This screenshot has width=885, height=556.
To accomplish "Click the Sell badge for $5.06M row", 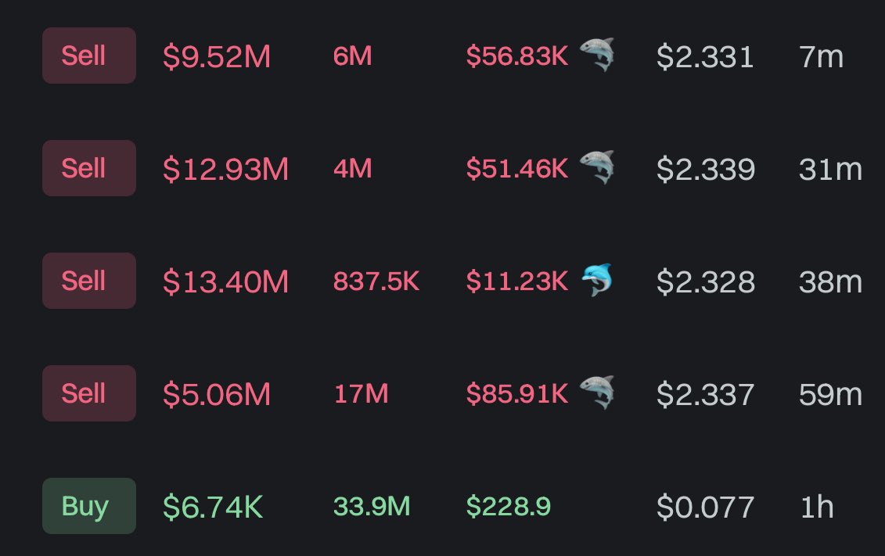I will 89,393.
